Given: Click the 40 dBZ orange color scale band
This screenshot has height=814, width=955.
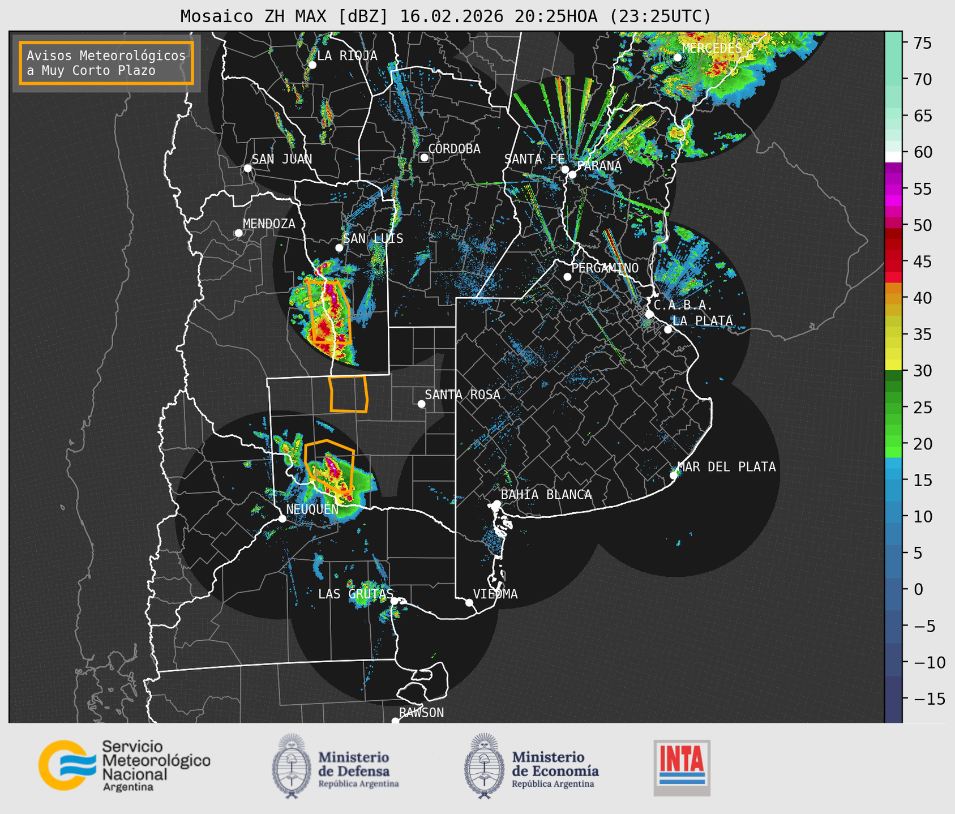Looking at the screenshot, I should point(893,298).
